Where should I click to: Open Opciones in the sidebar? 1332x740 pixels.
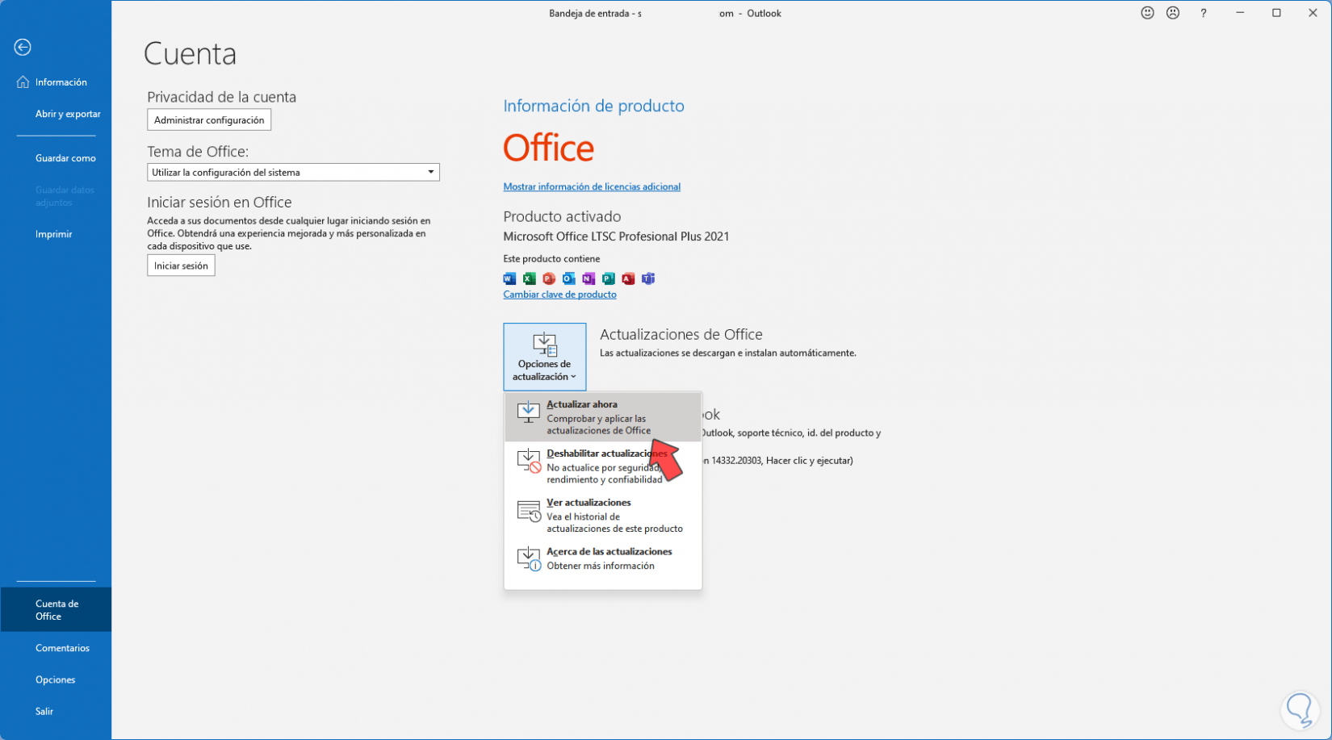coord(56,679)
